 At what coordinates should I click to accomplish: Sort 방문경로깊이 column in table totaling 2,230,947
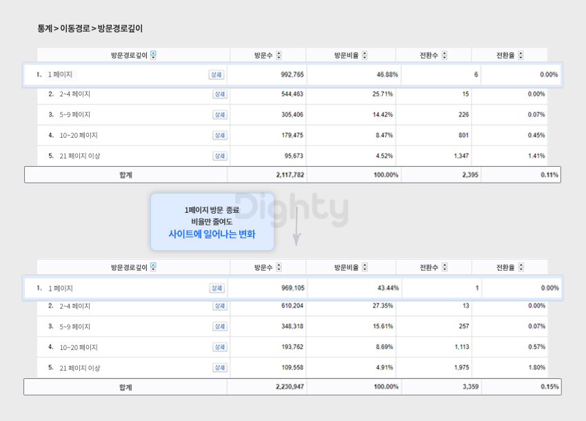153,267
